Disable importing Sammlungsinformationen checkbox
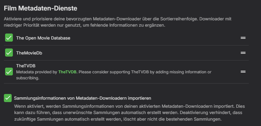Image resolution: width=261 pixels, height=126 pixels. [x=8, y=98]
